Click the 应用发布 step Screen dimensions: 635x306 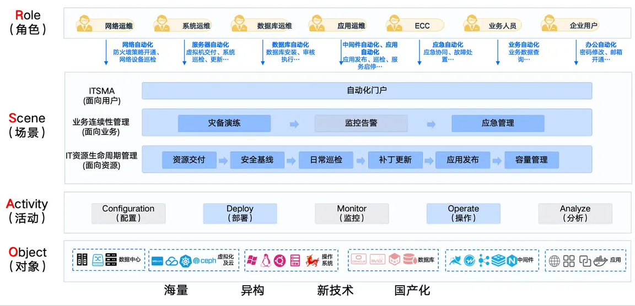click(463, 160)
